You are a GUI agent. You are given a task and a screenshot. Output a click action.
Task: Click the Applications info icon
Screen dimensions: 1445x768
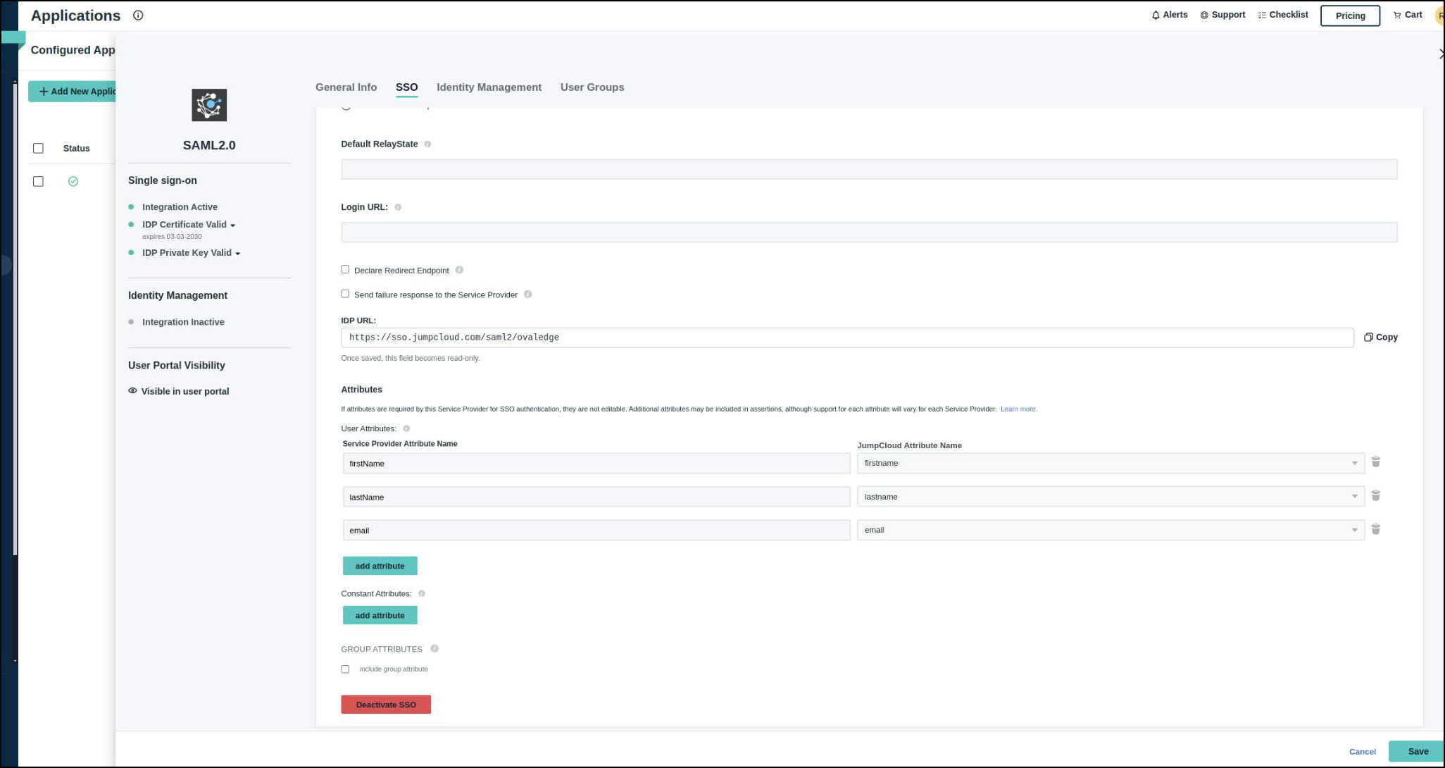pos(138,16)
